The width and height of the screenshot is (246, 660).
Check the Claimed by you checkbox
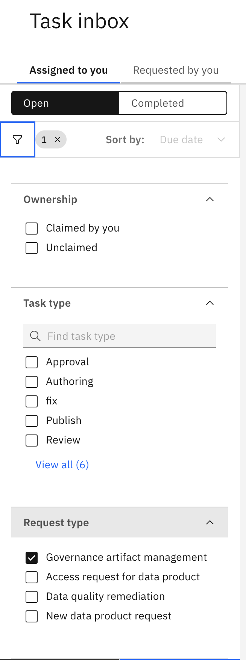tap(32, 228)
